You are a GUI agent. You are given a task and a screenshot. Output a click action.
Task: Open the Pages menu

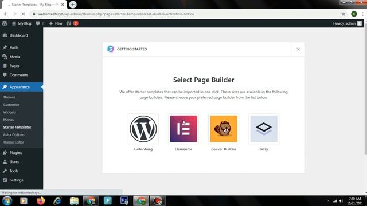pyautogui.click(x=21, y=66)
